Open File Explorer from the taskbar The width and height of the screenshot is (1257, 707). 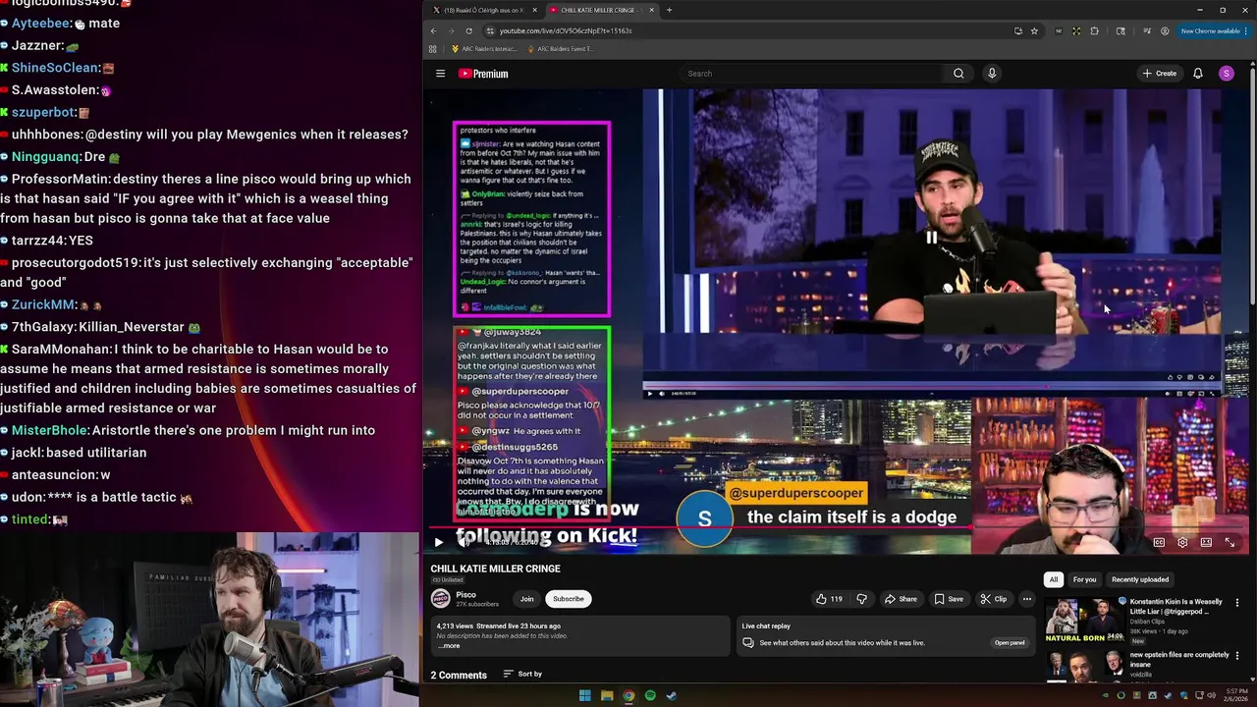click(x=607, y=696)
